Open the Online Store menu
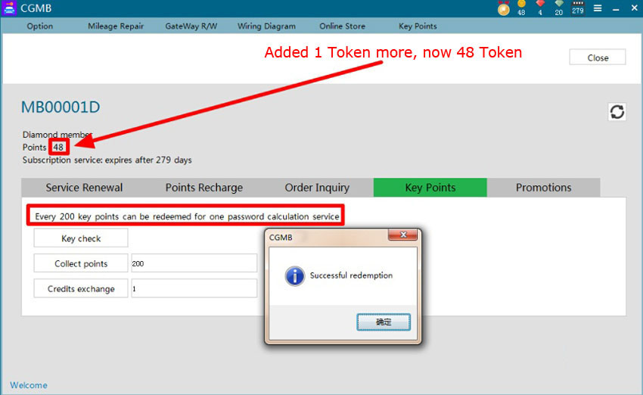The height and width of the screenshot is (395, 643). pos(343,26)
